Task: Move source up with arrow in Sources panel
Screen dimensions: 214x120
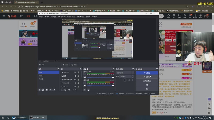Action: tap(73, 90)
